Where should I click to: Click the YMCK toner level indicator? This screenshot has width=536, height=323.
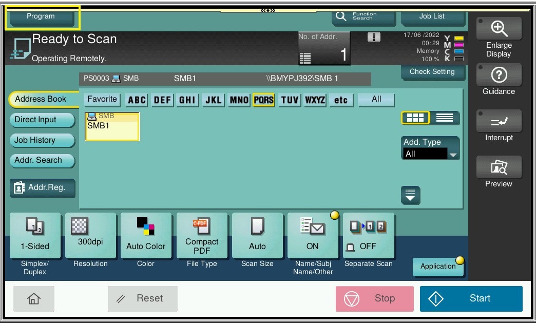tap(454, 48)
